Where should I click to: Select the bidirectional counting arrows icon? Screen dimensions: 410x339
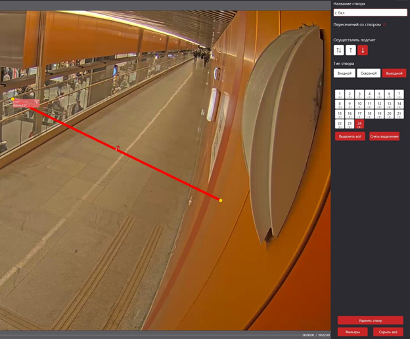[339, 50]
